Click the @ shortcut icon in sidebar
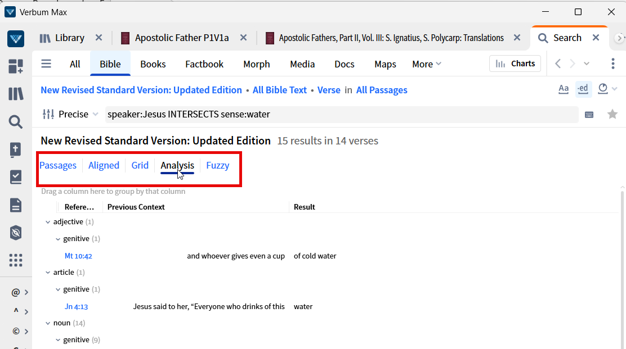This screenshot has height=349, width=626. point(16,292)
